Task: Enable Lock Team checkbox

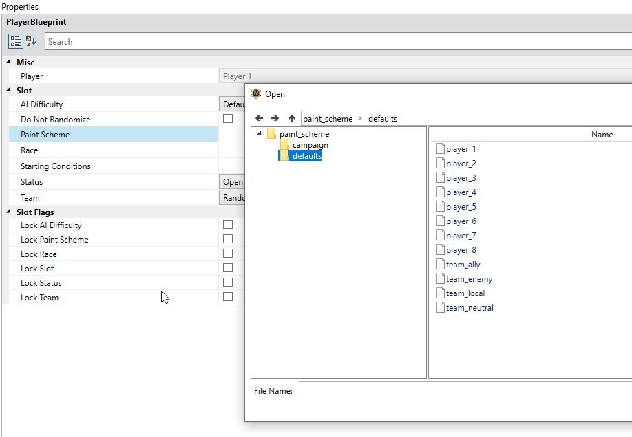Action: coord(228,297)
